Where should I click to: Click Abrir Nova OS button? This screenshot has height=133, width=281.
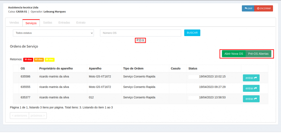click(234, 54)
